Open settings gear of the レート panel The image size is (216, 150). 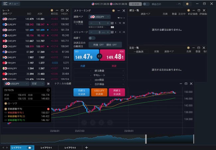52,10
